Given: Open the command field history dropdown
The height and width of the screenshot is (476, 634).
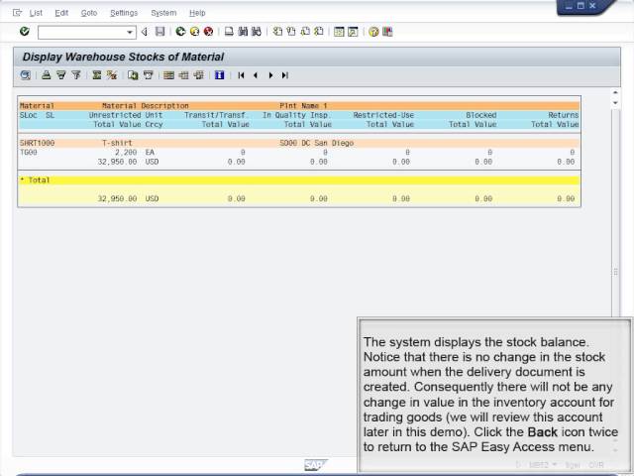Looking at the screenshot, I should pyautogui.click(x=130, y=32).
